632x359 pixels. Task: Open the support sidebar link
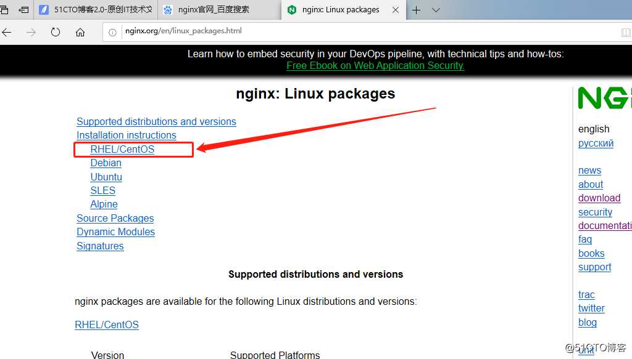click(x=594, y=267)
